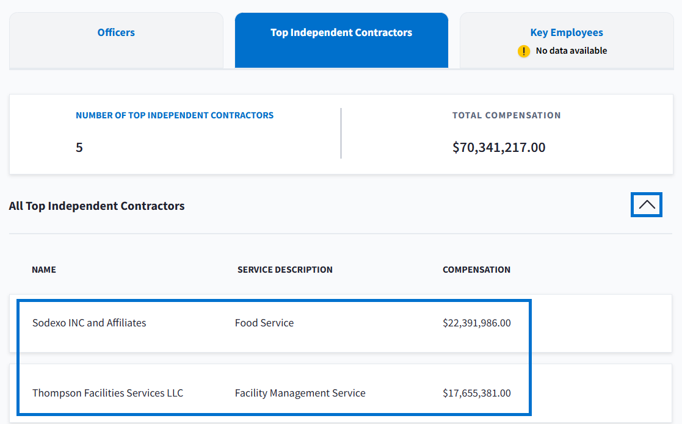Click the Facility Management Service description cell

(300, 393)
